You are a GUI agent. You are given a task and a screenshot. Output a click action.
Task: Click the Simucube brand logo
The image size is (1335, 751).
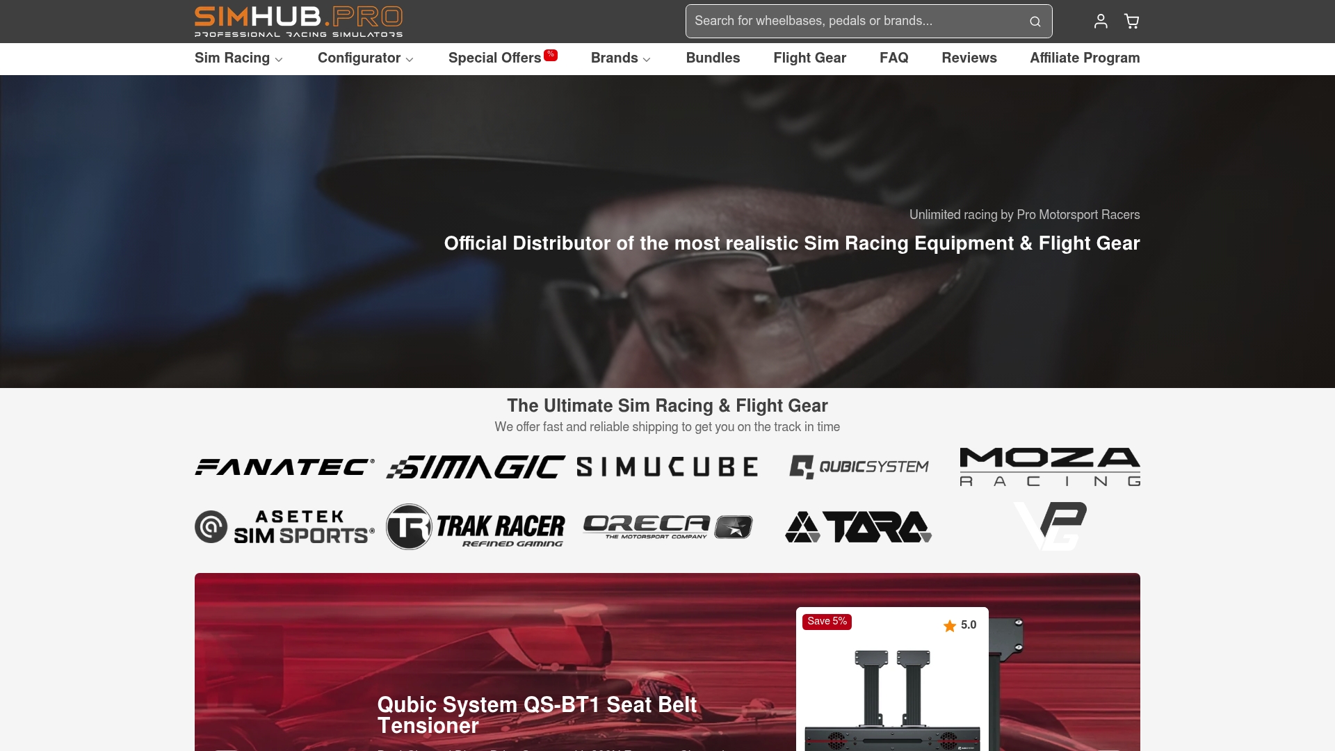click(x=667, y=467)
